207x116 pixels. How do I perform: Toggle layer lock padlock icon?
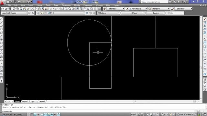(49, 13)
